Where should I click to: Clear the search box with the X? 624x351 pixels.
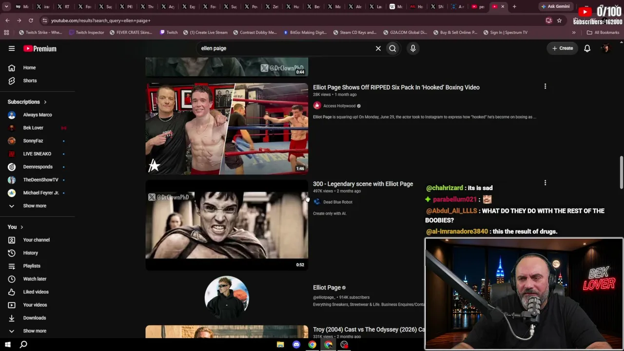coord(378,48)
